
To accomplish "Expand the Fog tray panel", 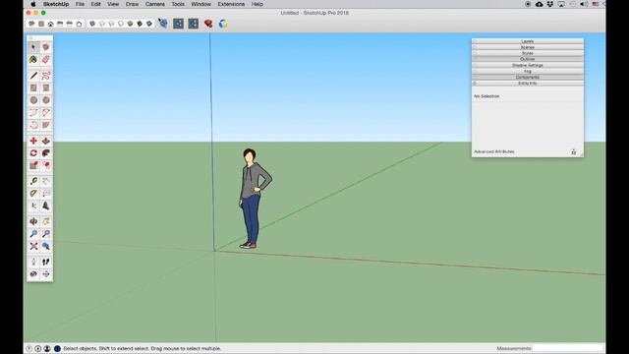I will coord(528,72).
